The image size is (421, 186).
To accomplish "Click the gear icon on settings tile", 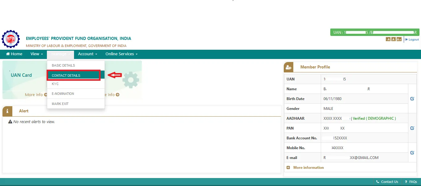I will point(131,80).
